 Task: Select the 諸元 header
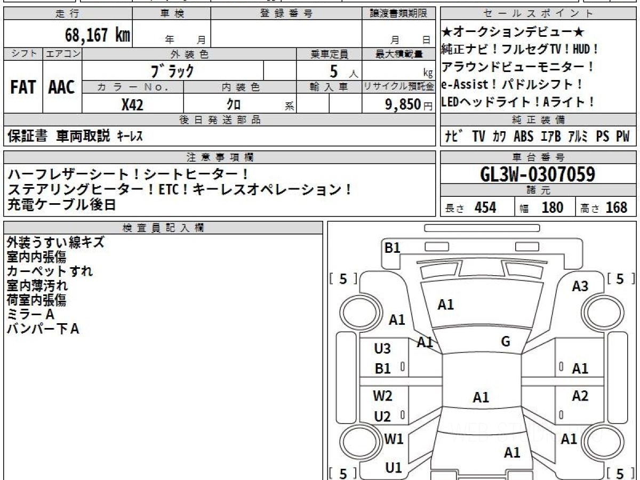coord(539,190)
